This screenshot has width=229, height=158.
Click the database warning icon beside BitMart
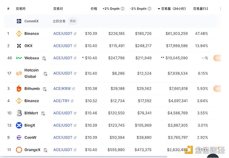(43, 113)
